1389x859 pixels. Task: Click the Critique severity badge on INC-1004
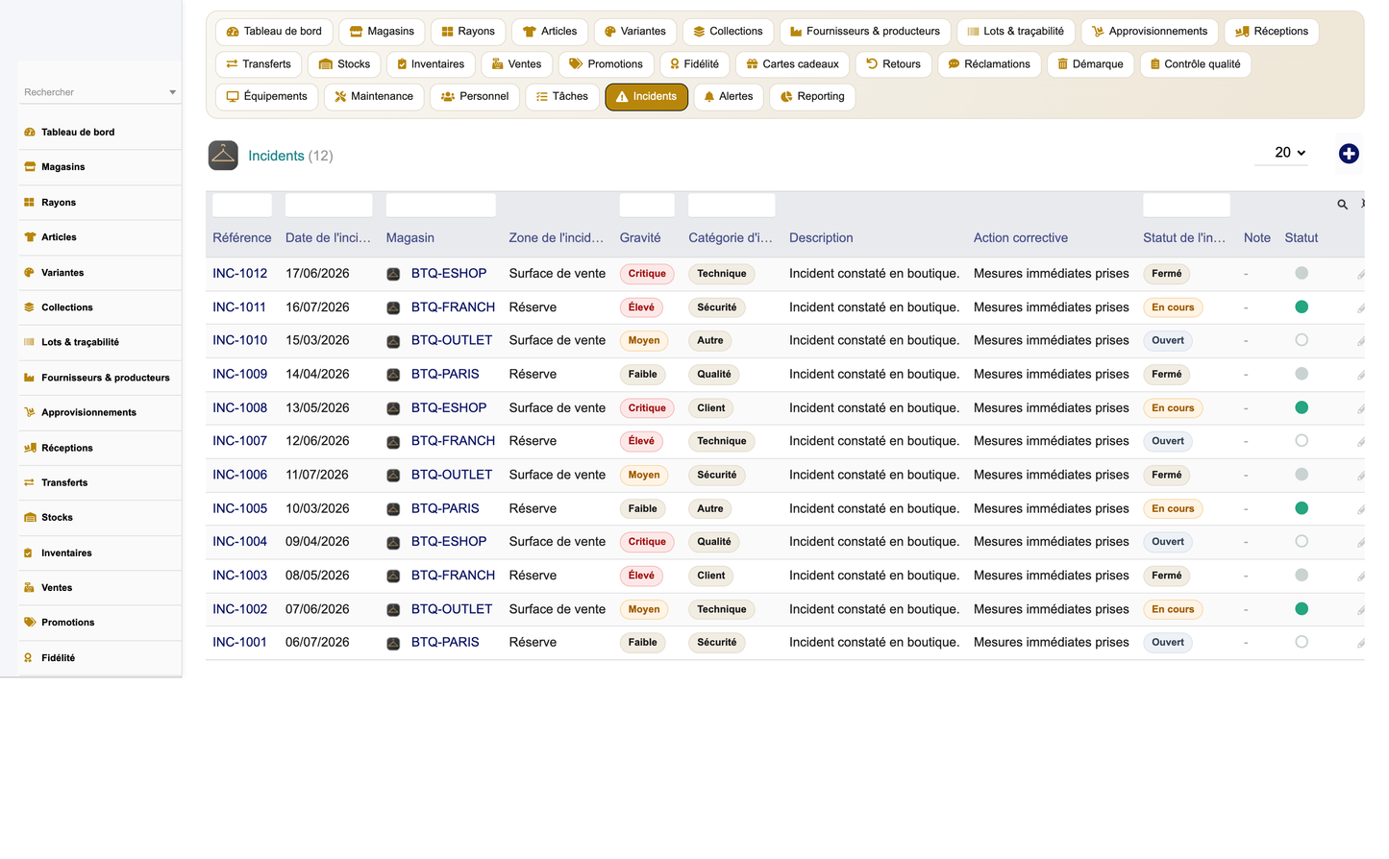click(x=647, y=542)
